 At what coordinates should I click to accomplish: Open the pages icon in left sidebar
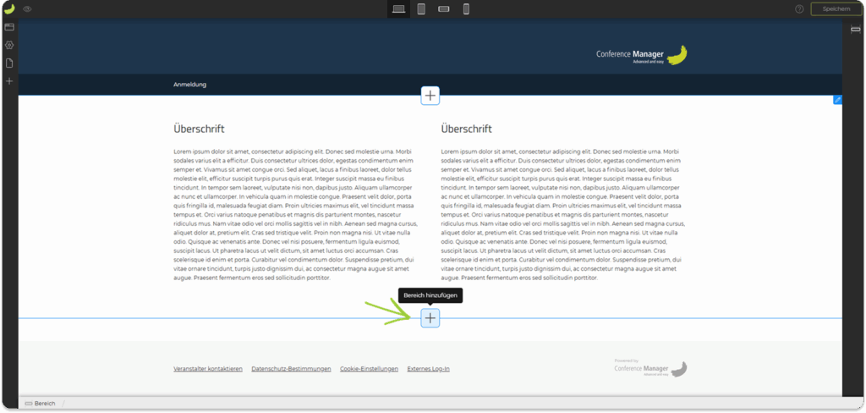pyautogui.click(x=9, y=63)
